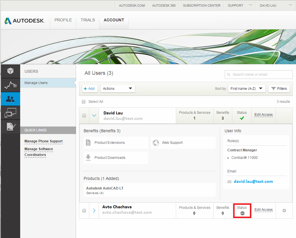Open the usage reporting graph icon

click(10, 85)
